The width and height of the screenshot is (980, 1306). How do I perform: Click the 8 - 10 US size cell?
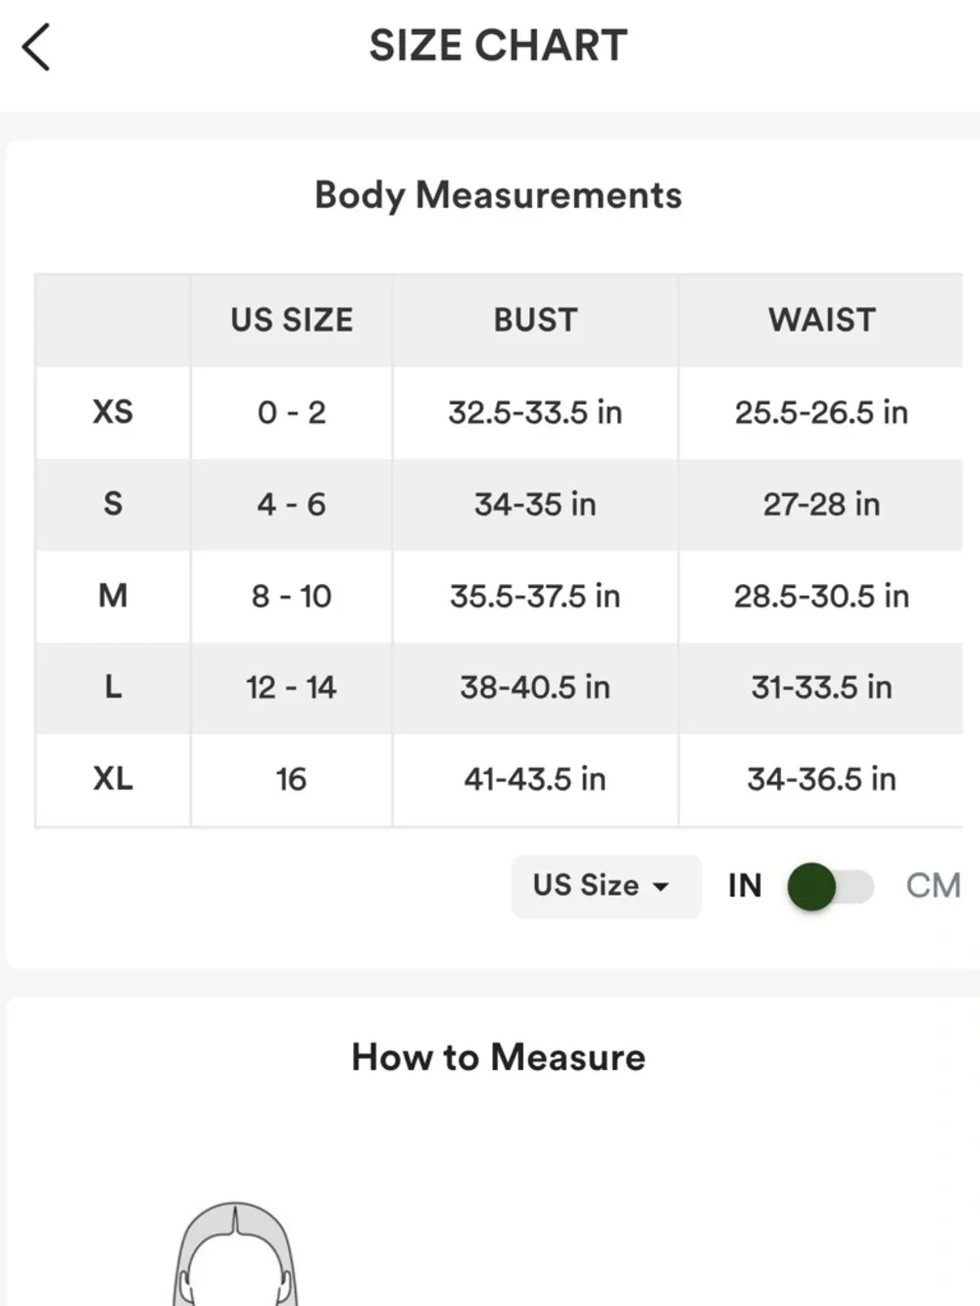tap(291, 596)
